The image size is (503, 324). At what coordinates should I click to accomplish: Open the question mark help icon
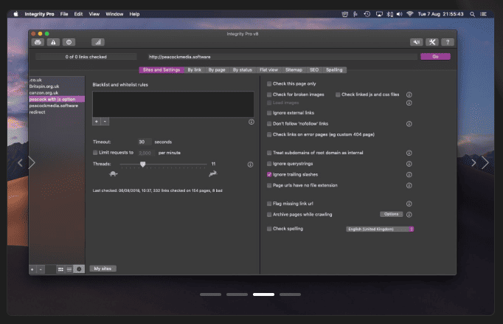pyautogui.click(x=448, y=42)
